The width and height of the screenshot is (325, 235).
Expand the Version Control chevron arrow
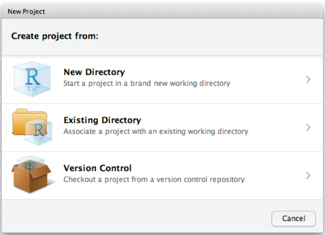pos(308,176)
